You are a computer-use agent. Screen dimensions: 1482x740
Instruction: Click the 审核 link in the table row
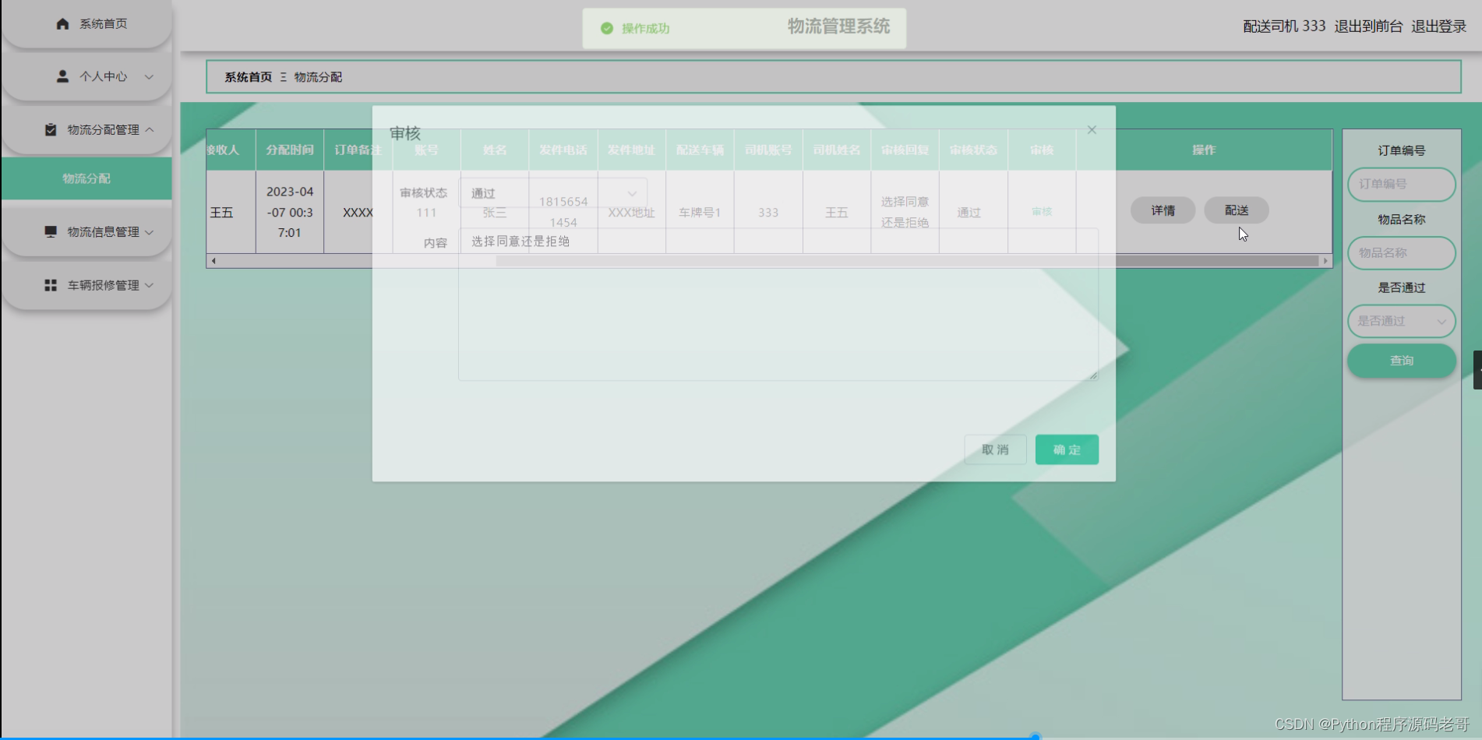click(x=1042, y=212)
